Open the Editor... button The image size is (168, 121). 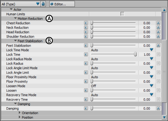point(62,4)
